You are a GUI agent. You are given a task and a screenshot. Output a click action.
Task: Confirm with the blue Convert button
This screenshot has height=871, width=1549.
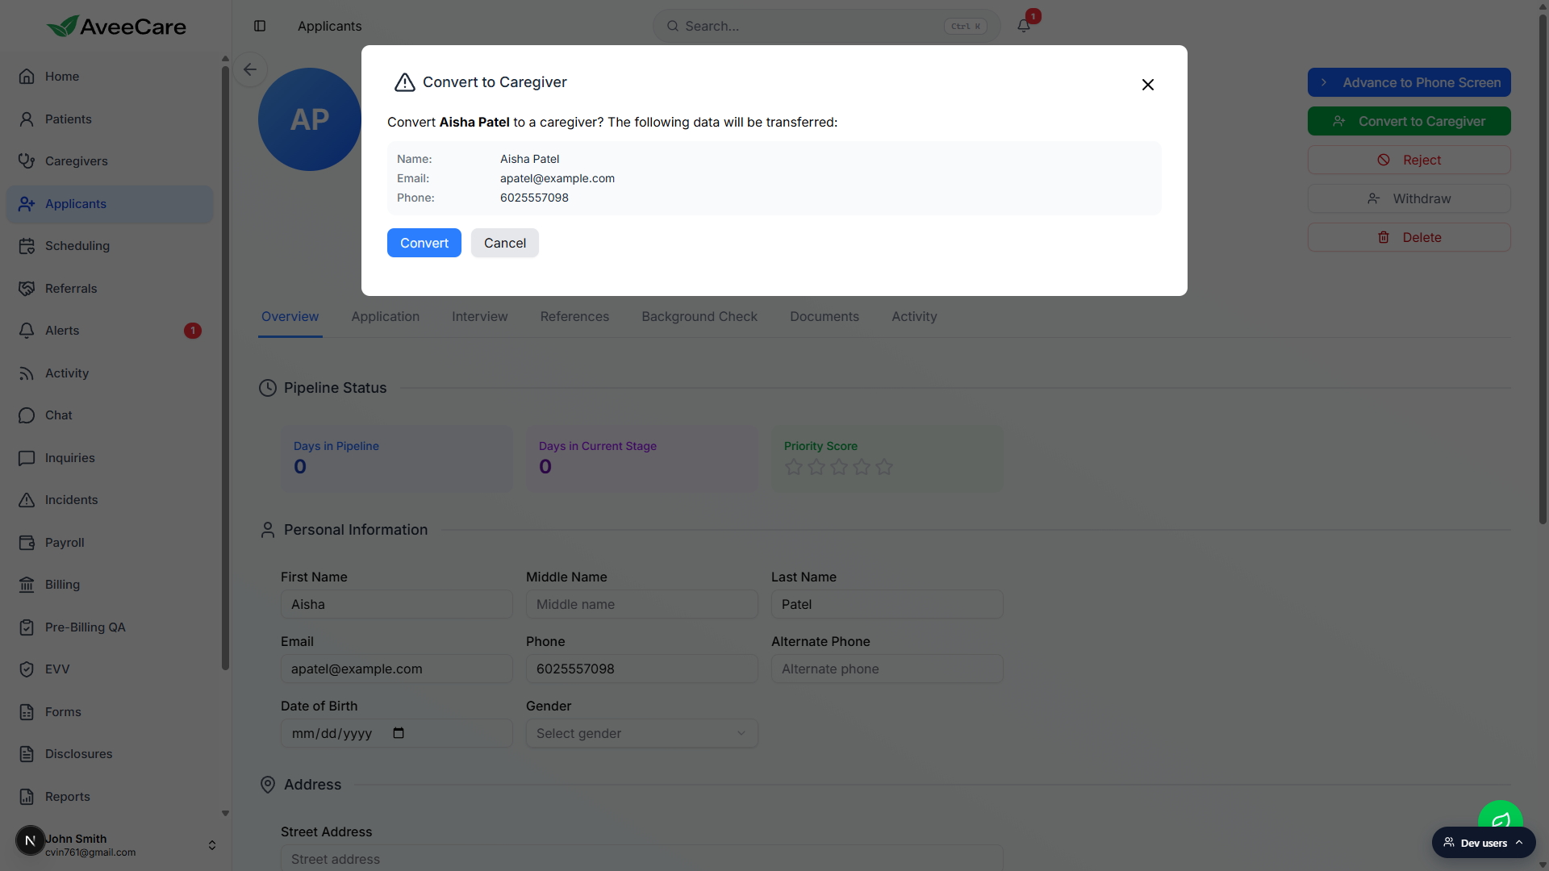pos(424,243)
